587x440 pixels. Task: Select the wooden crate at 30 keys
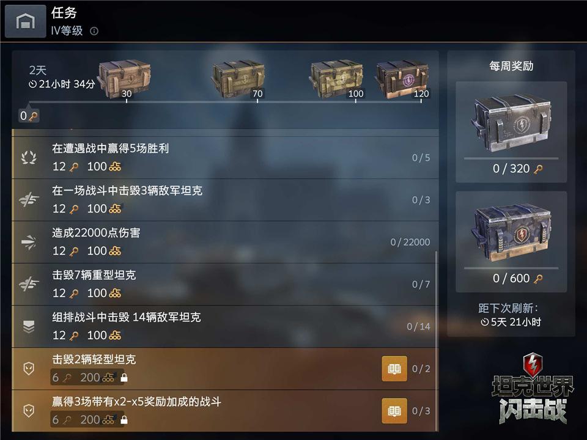pos(125,79)
